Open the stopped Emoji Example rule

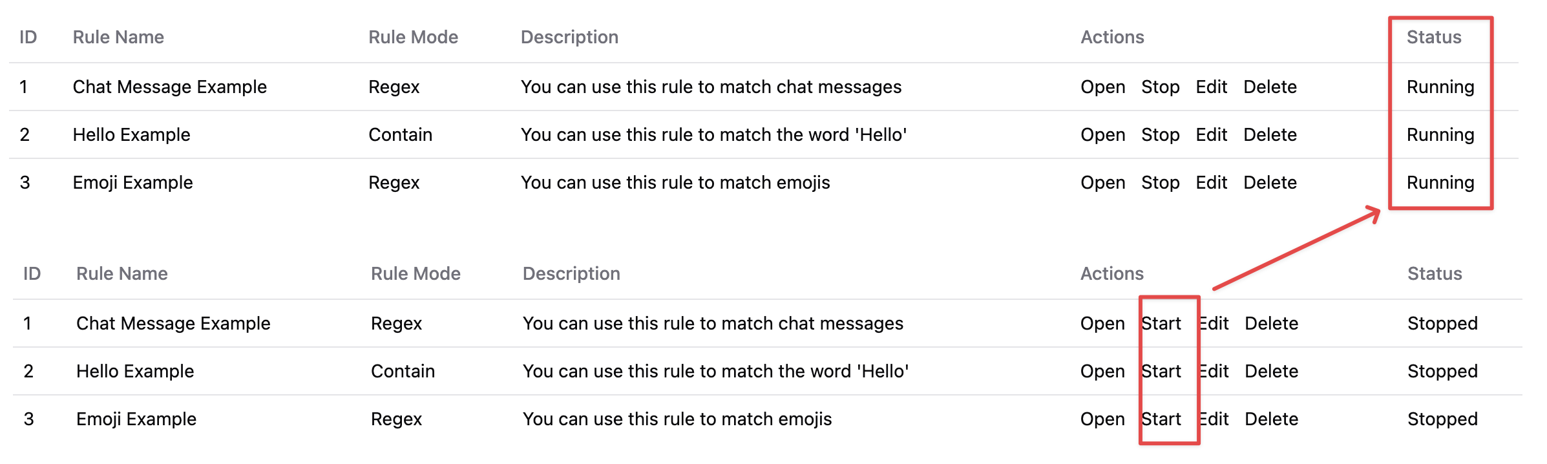[1102, 419]
